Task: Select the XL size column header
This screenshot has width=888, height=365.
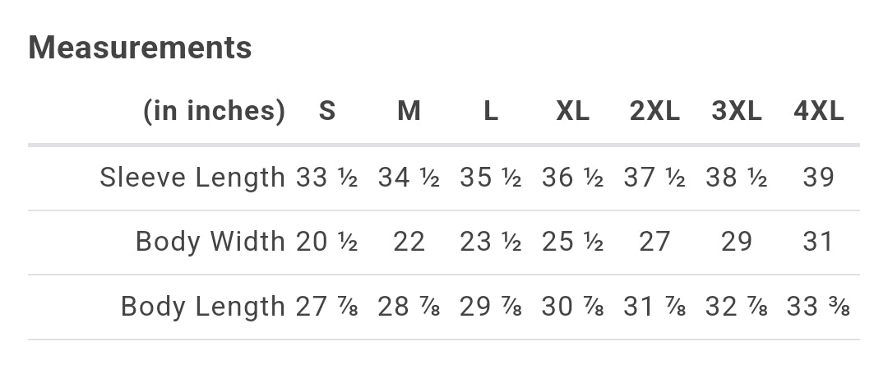Action: [572, 111]
